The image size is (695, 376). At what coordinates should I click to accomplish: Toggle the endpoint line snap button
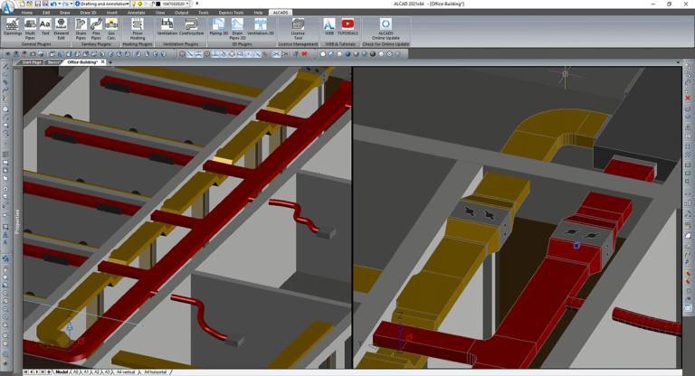[190, 54]
